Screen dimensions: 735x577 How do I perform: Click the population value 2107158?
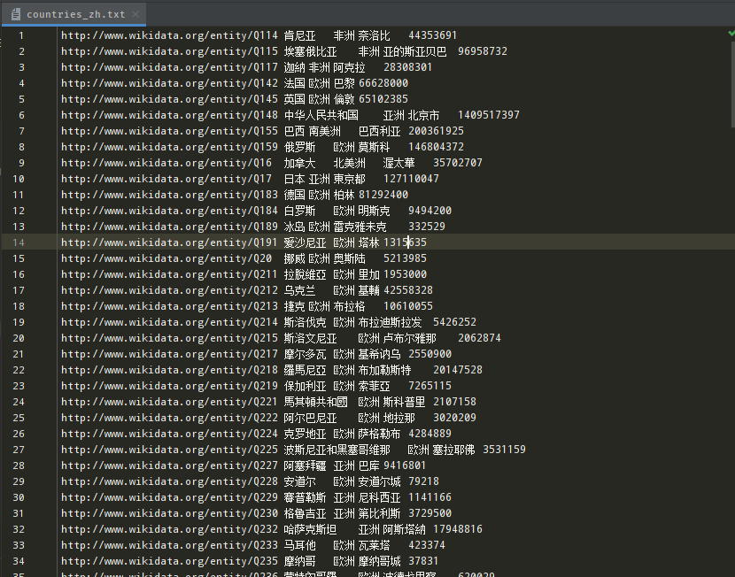[x=454, y=402]
